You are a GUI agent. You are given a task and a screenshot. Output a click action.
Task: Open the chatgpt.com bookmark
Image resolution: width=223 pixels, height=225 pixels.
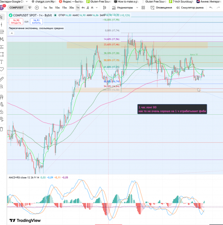(x=44, y=2)
